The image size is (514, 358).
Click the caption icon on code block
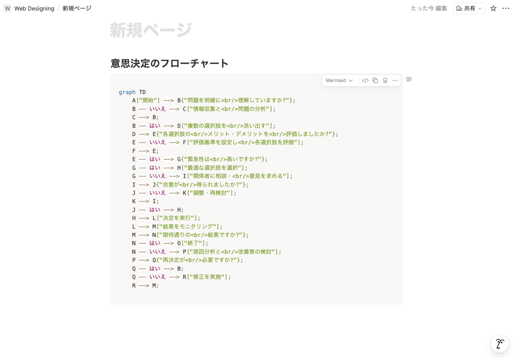coord(385,81)
